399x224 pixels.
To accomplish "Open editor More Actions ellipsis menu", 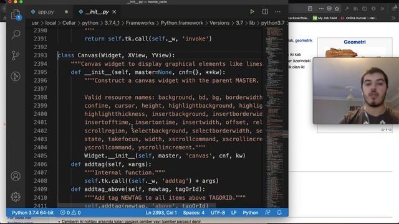I will (278, 12).
